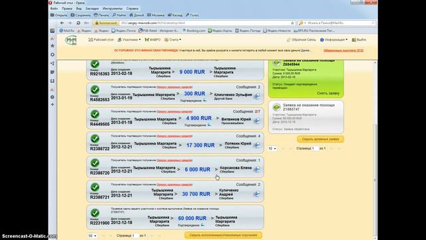Open the Рабочий стол site tab
This screenshot has width=426, height=240.
[101, 40]
